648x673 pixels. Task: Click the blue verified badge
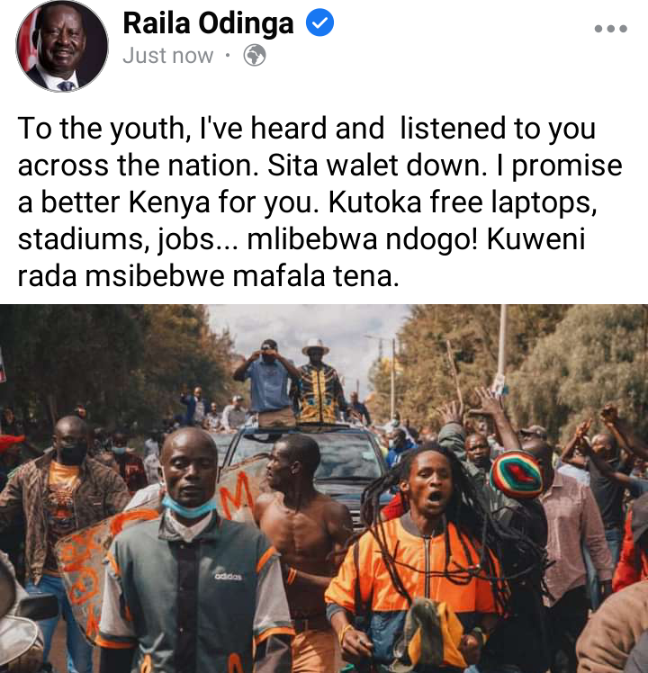click(x=319, y=23)
